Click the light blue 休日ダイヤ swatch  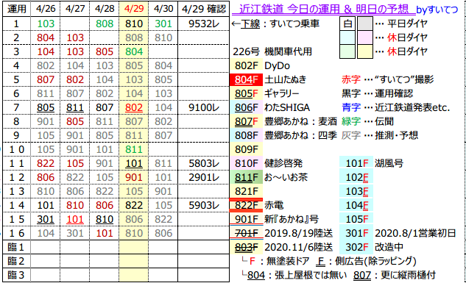pyautogui.click(x=347, y=37)
